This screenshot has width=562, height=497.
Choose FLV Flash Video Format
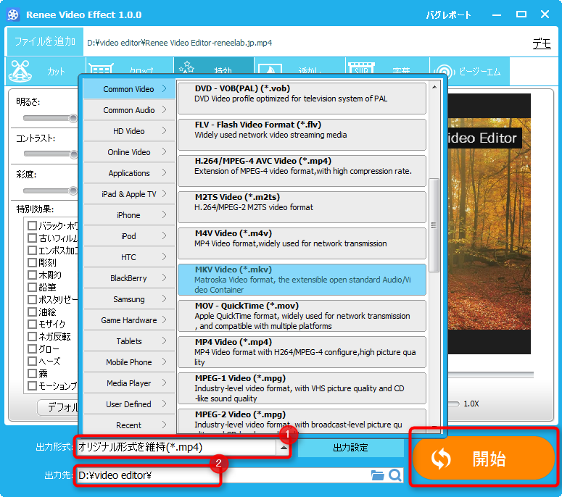coord(302,134)
